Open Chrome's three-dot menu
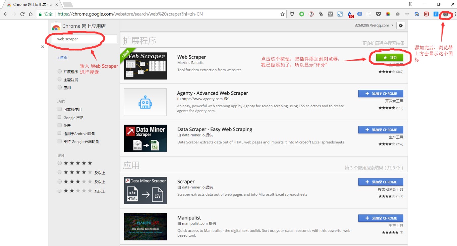457x246 pixels. (455, 14)
